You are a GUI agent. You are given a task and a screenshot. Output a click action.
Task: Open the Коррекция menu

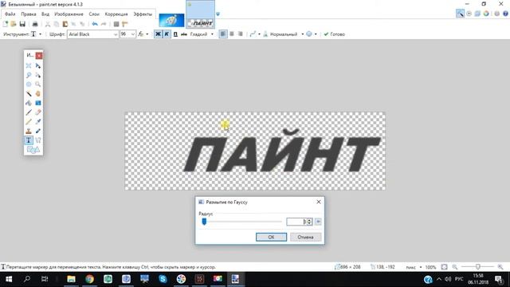click(116, 14)
